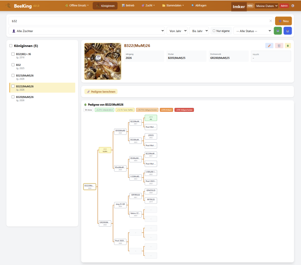Click the green export icon button

pyautogui.click(x=277, y=31)
